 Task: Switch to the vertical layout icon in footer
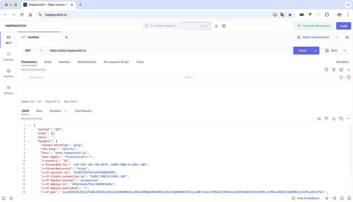point(342,198)
